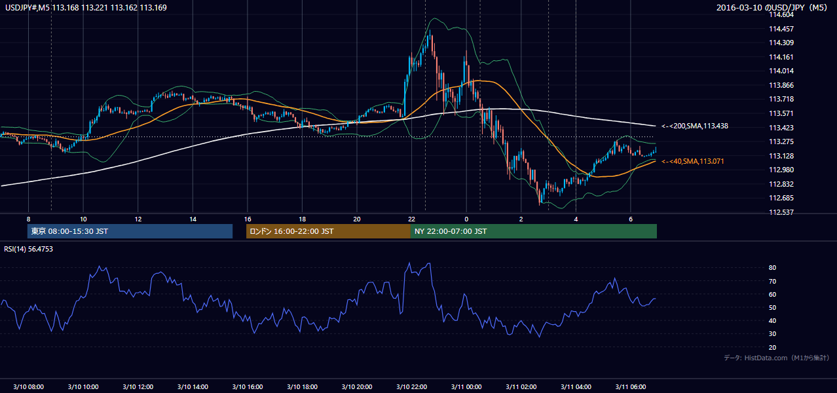Click the 113.866 price axis label

782,85
